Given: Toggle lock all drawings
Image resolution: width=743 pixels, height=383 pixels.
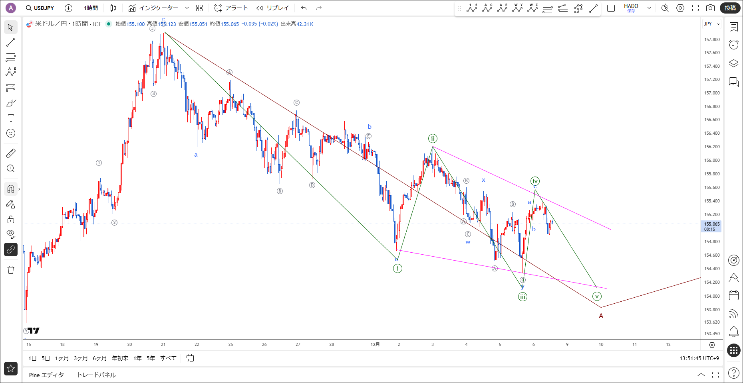Looking at the screenshot, I should (11, 220).
